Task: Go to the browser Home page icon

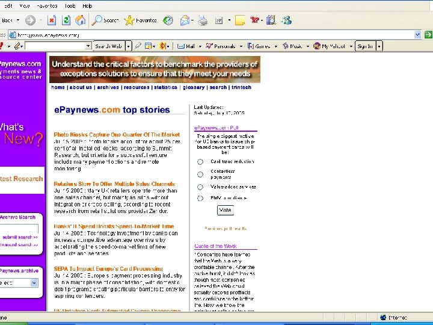Action: click(81, 20)
